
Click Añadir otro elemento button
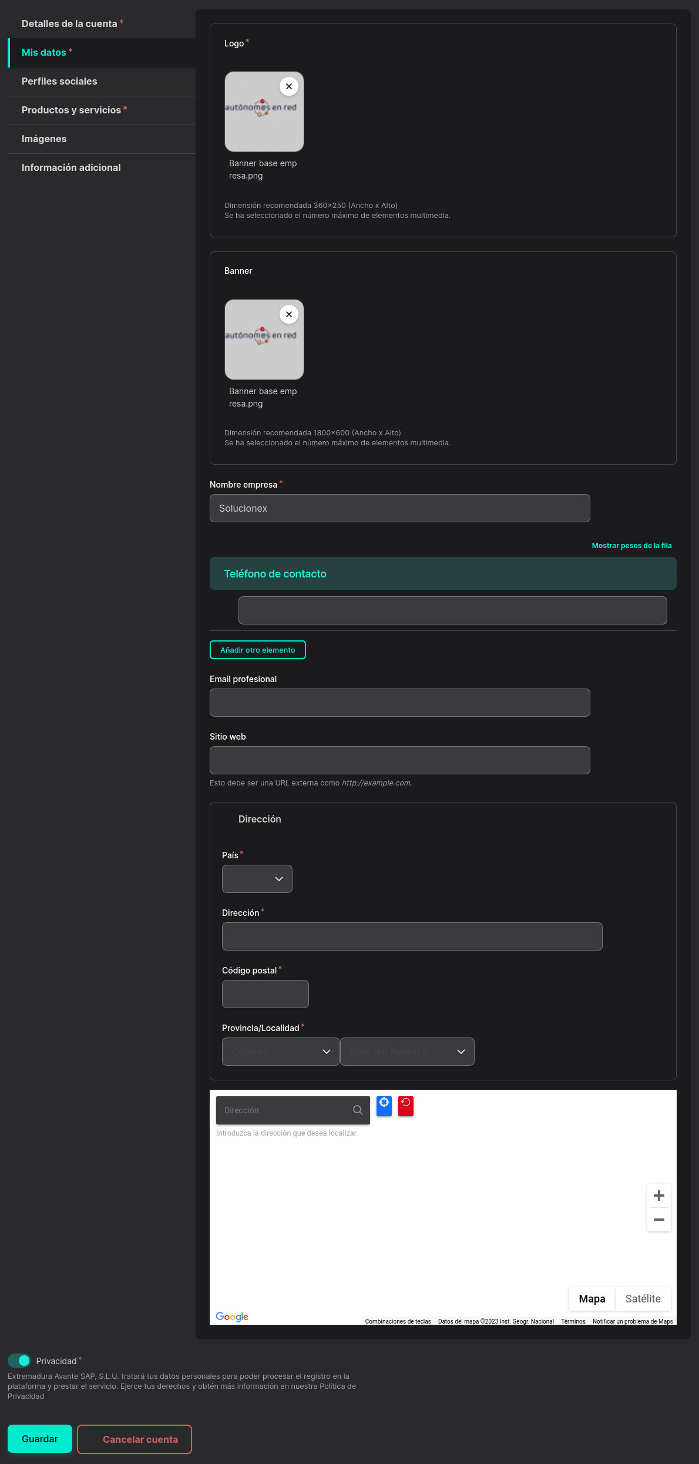pos(258,650)
